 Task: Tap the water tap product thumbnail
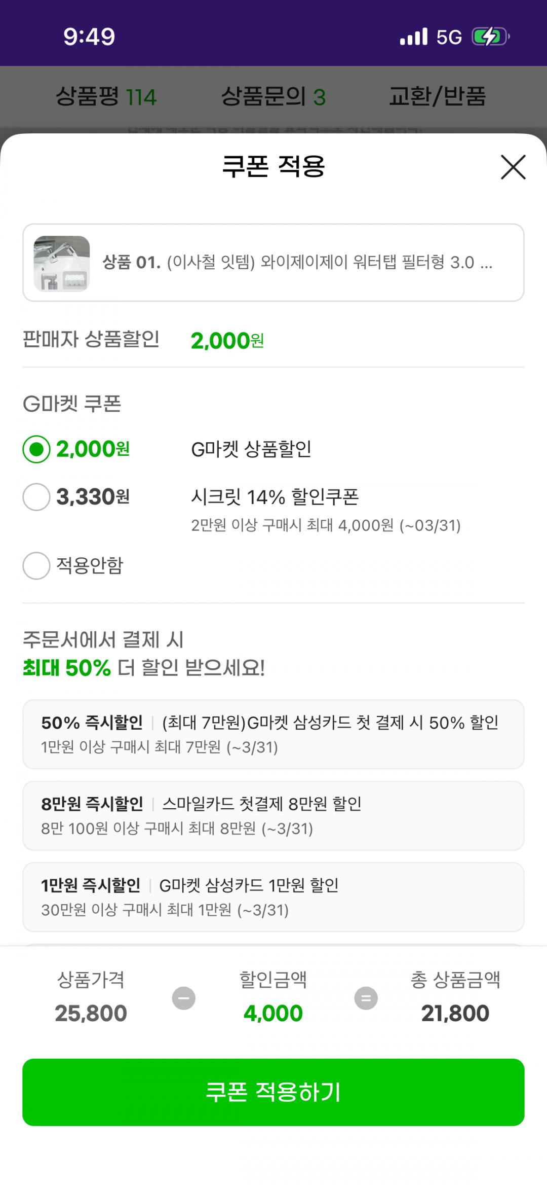[x=62, y=263]
